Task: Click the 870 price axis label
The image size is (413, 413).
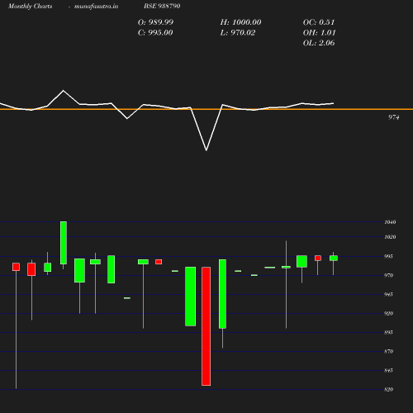Action: (388, 351)
